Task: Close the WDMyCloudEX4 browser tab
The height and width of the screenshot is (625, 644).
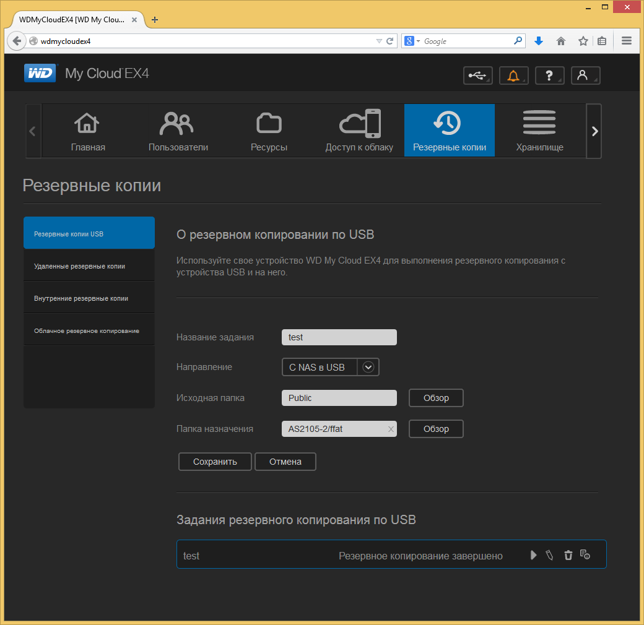Action: point(134,20)
